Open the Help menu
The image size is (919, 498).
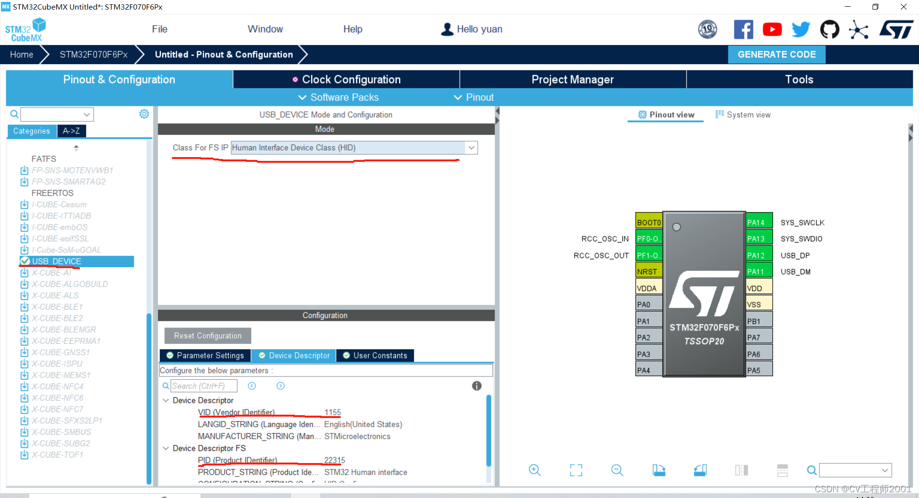point(353,29)
